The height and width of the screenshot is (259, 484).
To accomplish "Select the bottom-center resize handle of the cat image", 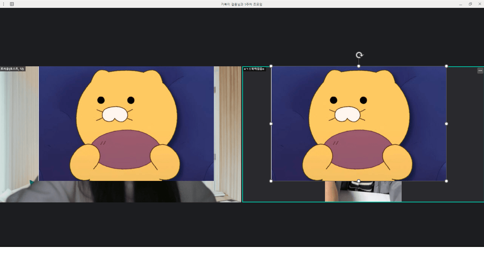I will tap(359, 181).
